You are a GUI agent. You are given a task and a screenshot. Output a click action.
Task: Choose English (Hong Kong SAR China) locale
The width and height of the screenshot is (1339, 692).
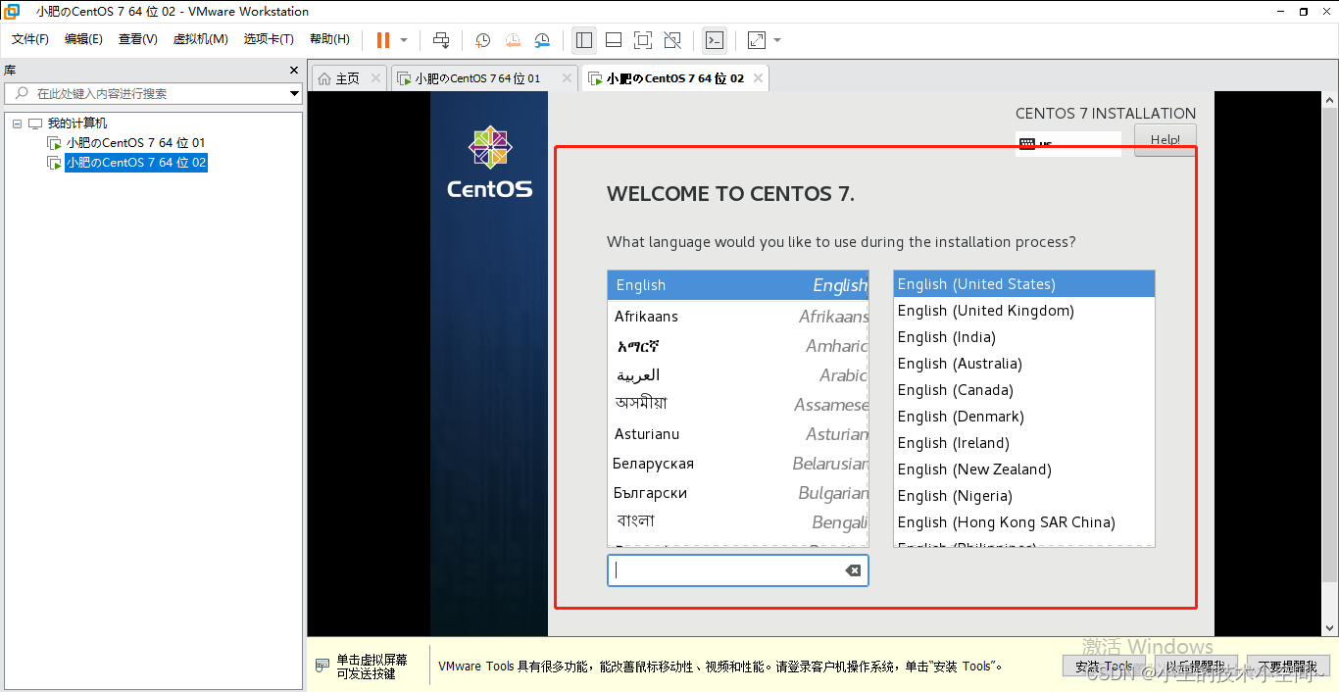[x=1024, y=522]
